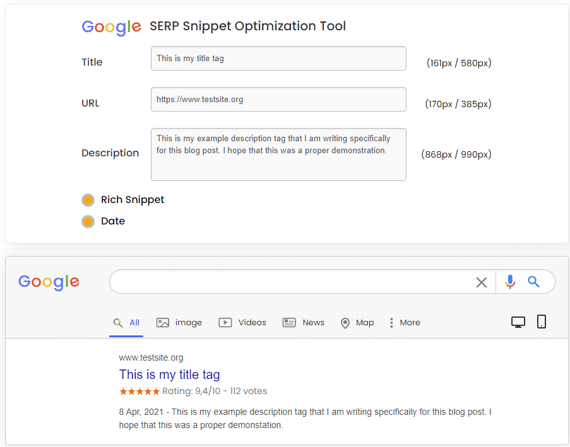Disable the Rich Snippet switch
Screen dimensions: 570x447
tap(88, 200)
